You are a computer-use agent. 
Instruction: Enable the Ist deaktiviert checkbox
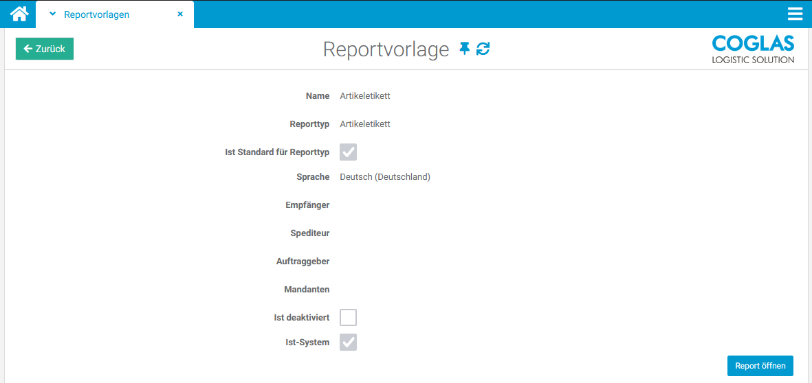348,318
